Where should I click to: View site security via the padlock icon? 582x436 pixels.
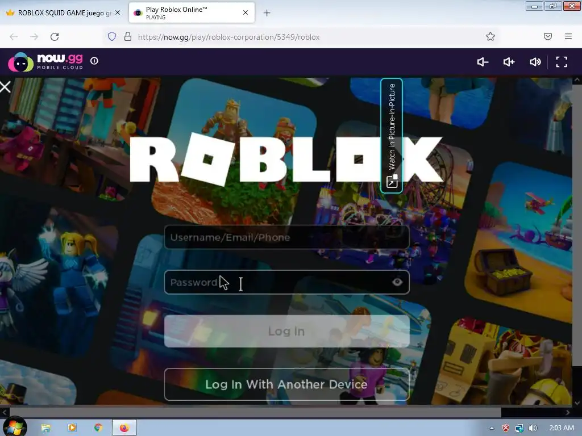tap(128, 36)
